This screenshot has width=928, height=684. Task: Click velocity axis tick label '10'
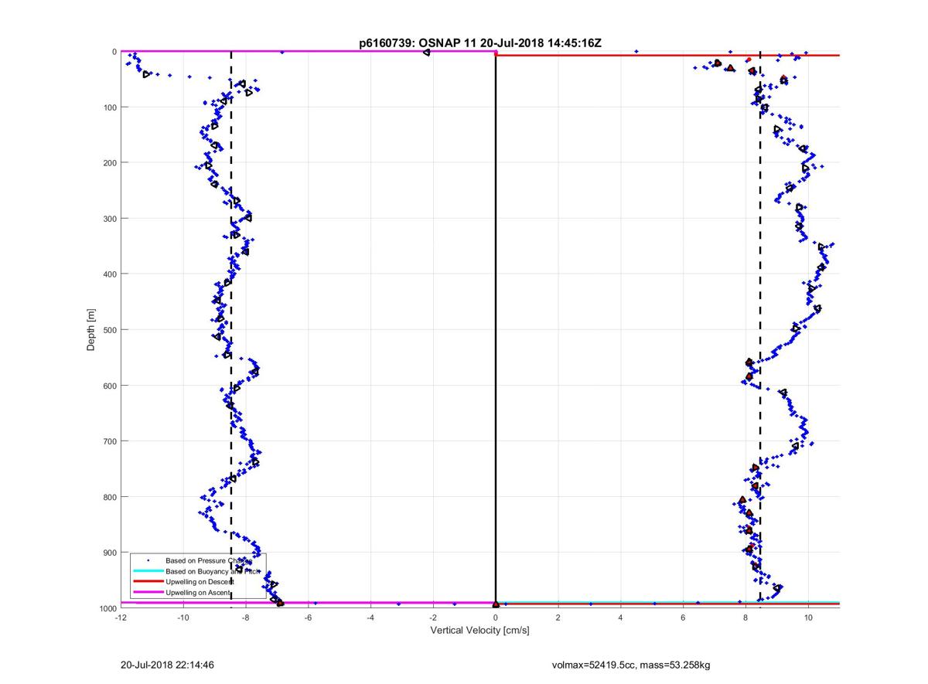(808, 618)
